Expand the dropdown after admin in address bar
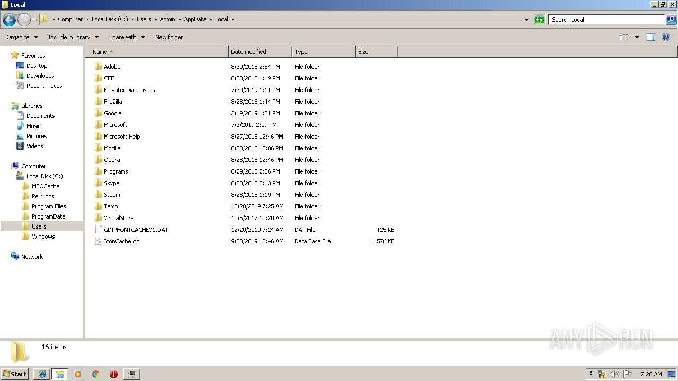This screenshot has height=381, width=678. (179, 20)
